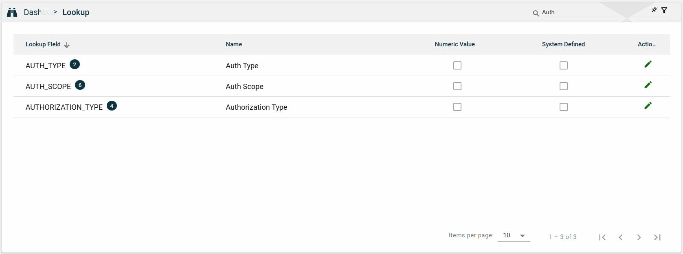Jump to the last page
This screenshot has height=254, width=683.
(x=657, y=237)
